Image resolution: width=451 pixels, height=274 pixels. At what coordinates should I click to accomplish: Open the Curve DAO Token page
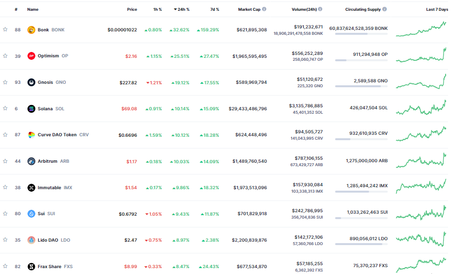tap(63, 135)
